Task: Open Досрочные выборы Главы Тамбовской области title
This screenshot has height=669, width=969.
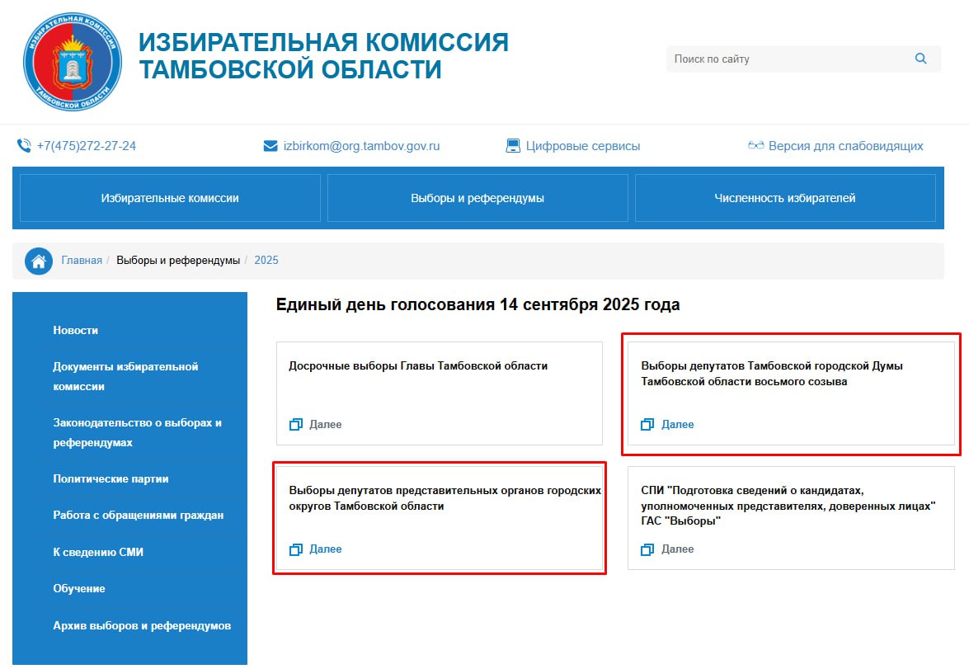Action: (418, 366)
